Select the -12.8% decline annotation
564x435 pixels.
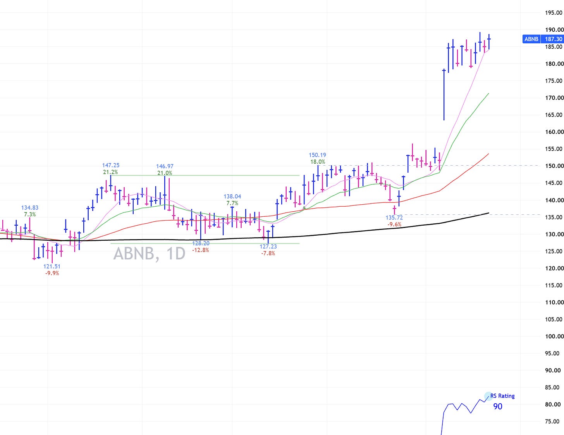(201, 250)
